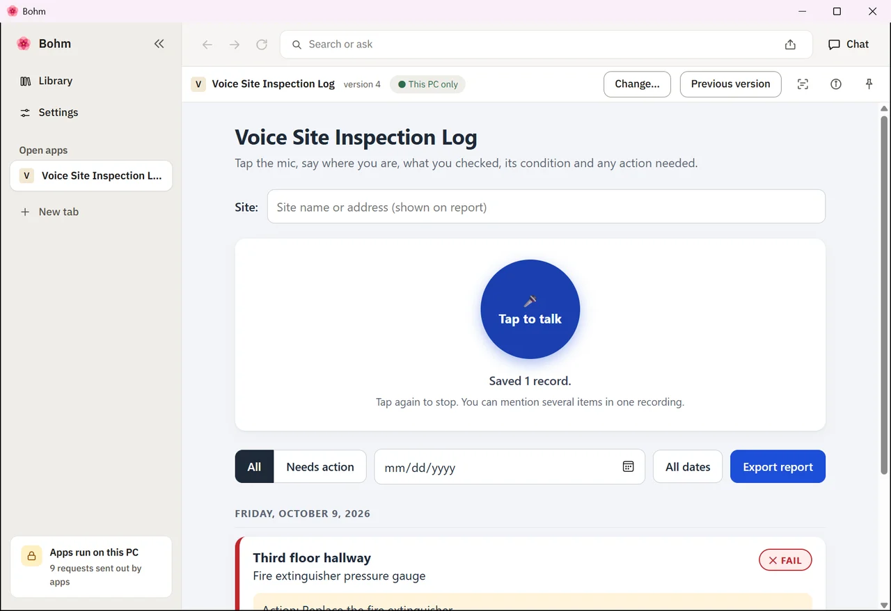891x611 pixels.
Task: Maximize the Bohm window
Action: 837,11
